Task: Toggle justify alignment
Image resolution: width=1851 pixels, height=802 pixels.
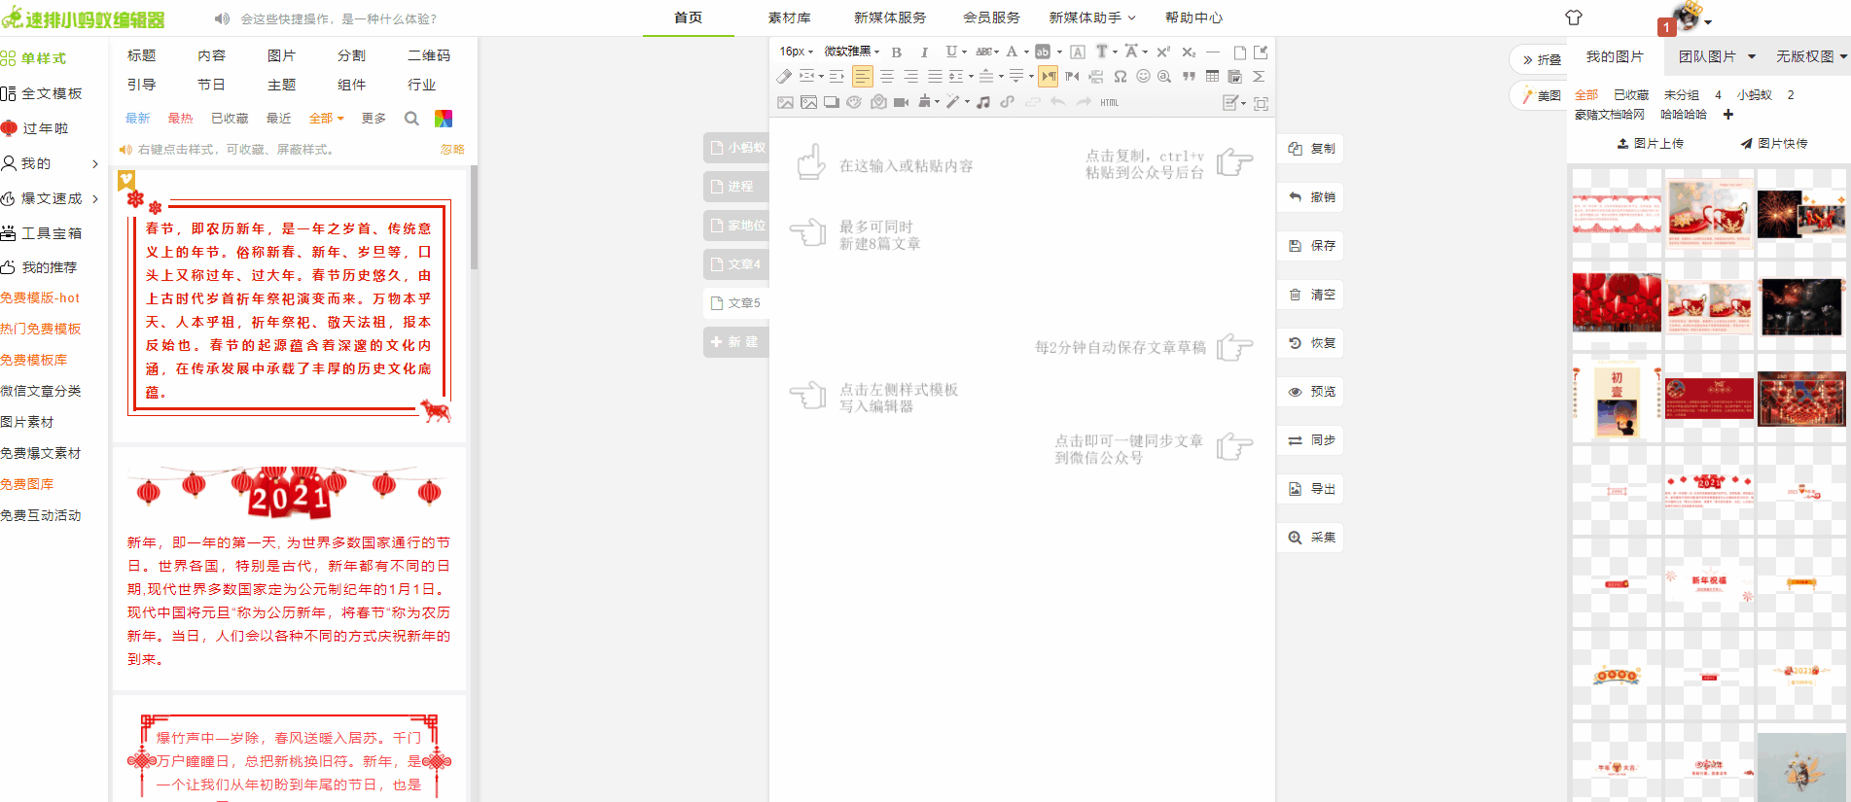Action: coord(935,76)
